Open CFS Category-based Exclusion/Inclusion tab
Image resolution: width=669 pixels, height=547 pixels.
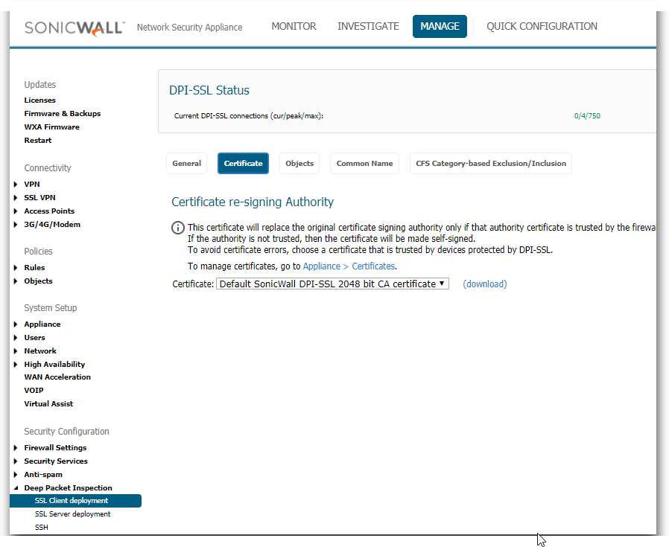[x=491, y=163]
